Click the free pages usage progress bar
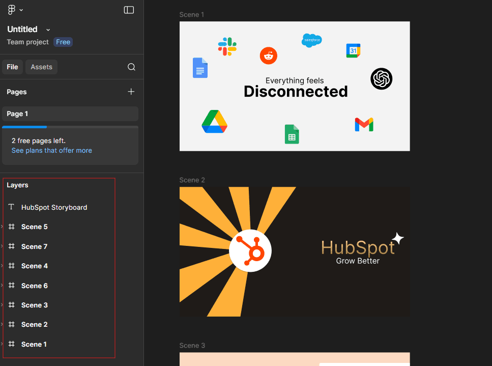The image size is (492, 366). tap(70, 127)
